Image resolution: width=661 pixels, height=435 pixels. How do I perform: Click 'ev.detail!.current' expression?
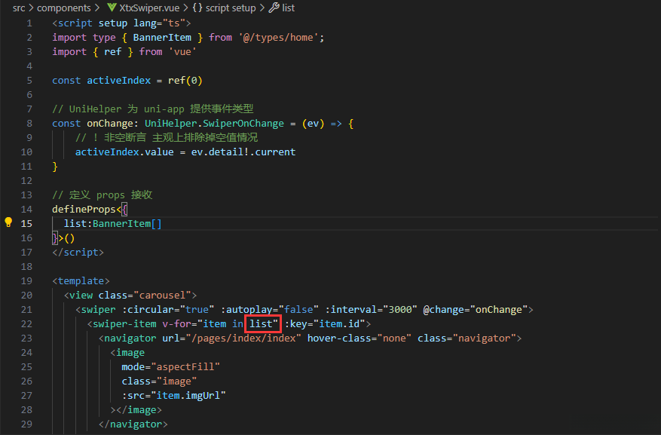[x=243, y=152]
